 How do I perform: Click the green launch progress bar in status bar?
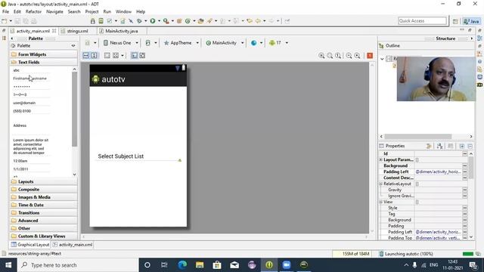tap(468, 254)
